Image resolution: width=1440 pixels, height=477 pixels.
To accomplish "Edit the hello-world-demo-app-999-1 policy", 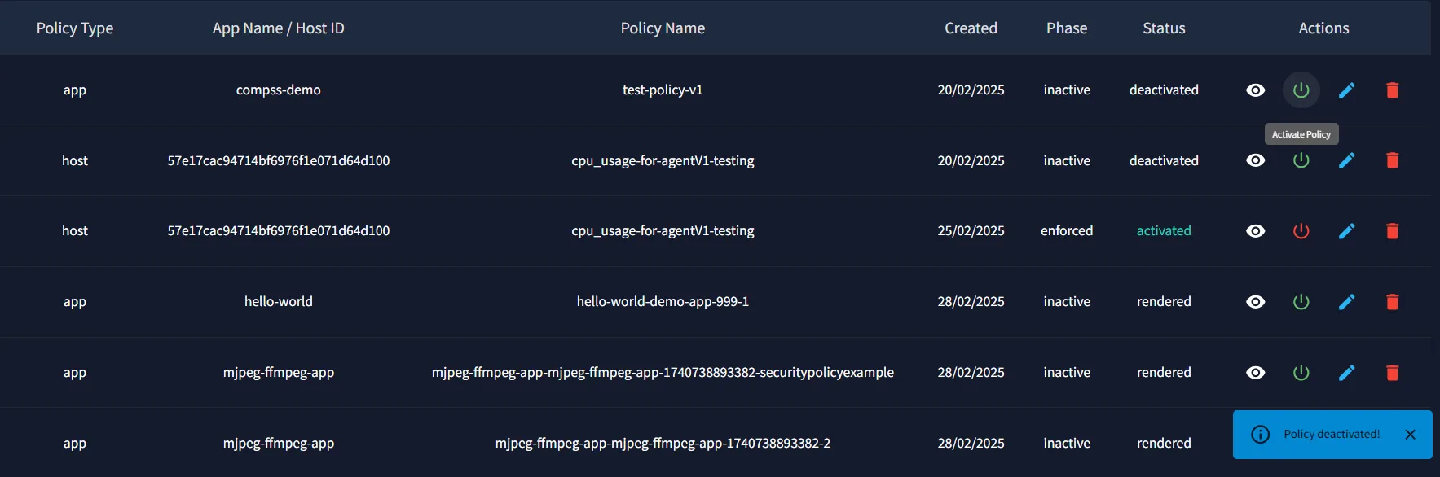I will [1346, 302].
